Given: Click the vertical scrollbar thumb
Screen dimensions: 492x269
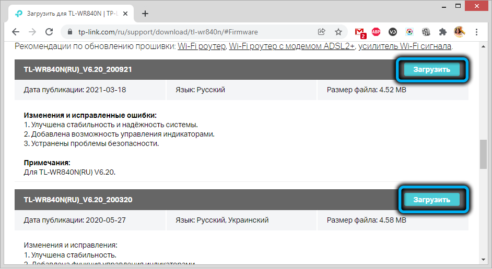Looking at the screenshot, I should point(483,154).
